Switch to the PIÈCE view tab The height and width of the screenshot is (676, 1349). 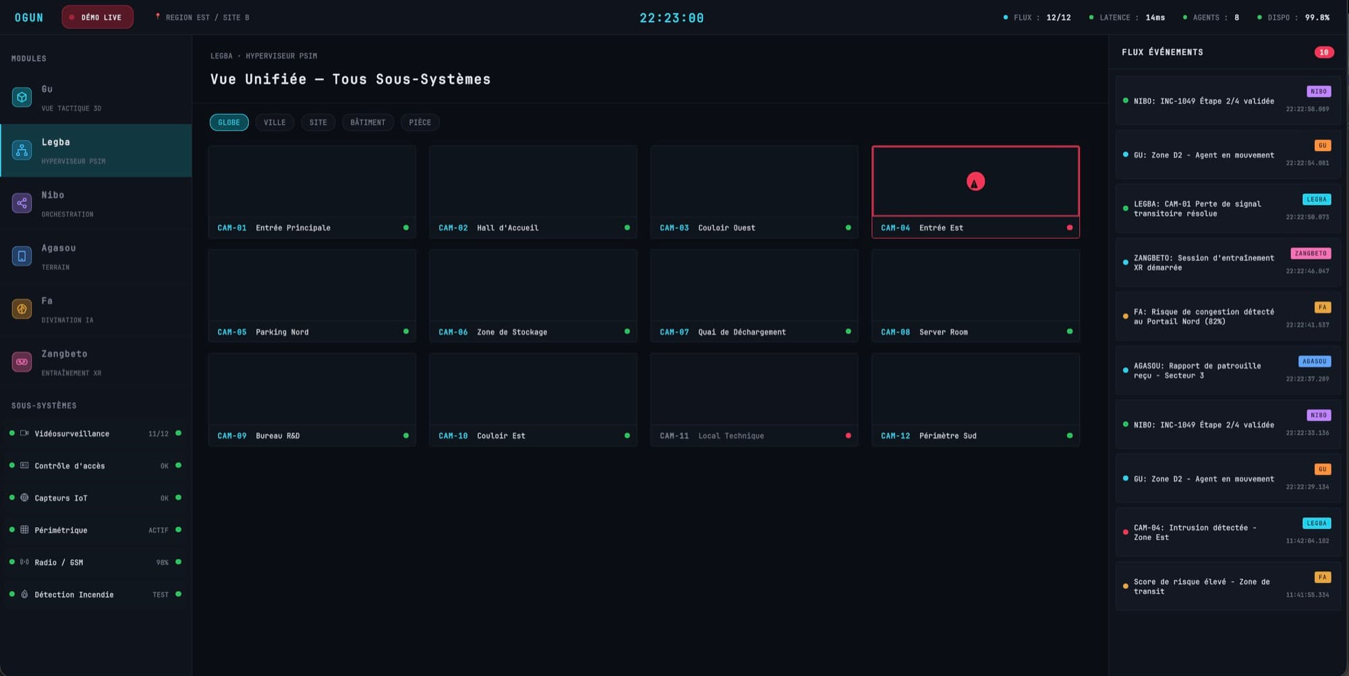point(420,122)
